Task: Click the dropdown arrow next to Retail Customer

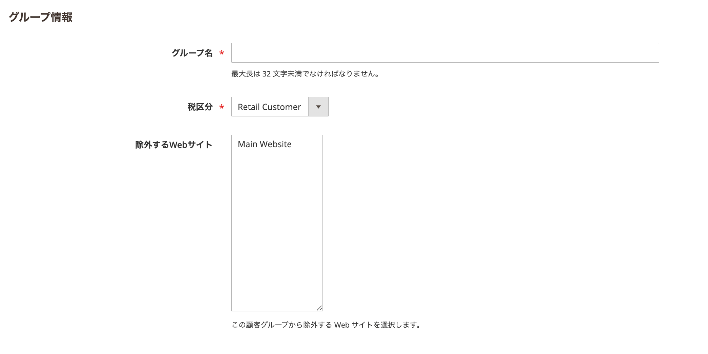Action: click(x=318, y=106)
